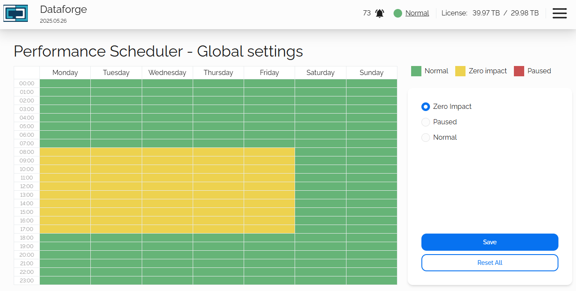The width and height of the screenshot is (576, 291).
Task: Select the Tuesday 23:00 schedule cell
Action: point(116,281)
